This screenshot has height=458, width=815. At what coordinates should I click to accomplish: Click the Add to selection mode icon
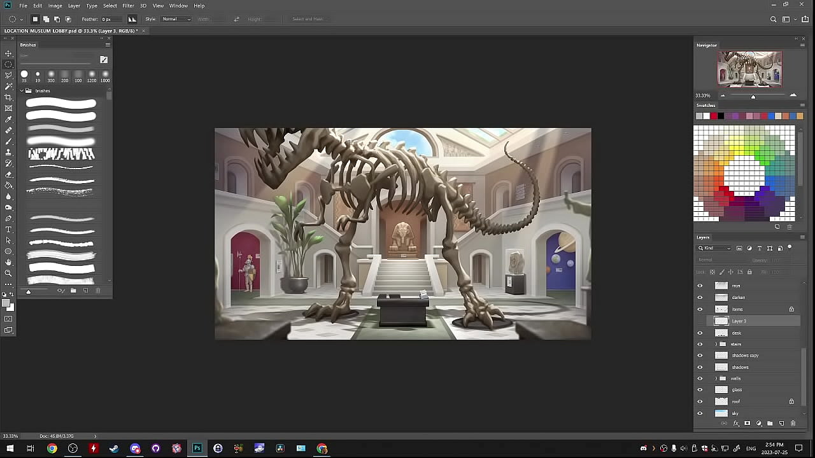point(46,19)
